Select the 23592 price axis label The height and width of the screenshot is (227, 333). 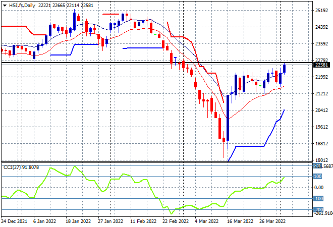[x=321, y=43]
